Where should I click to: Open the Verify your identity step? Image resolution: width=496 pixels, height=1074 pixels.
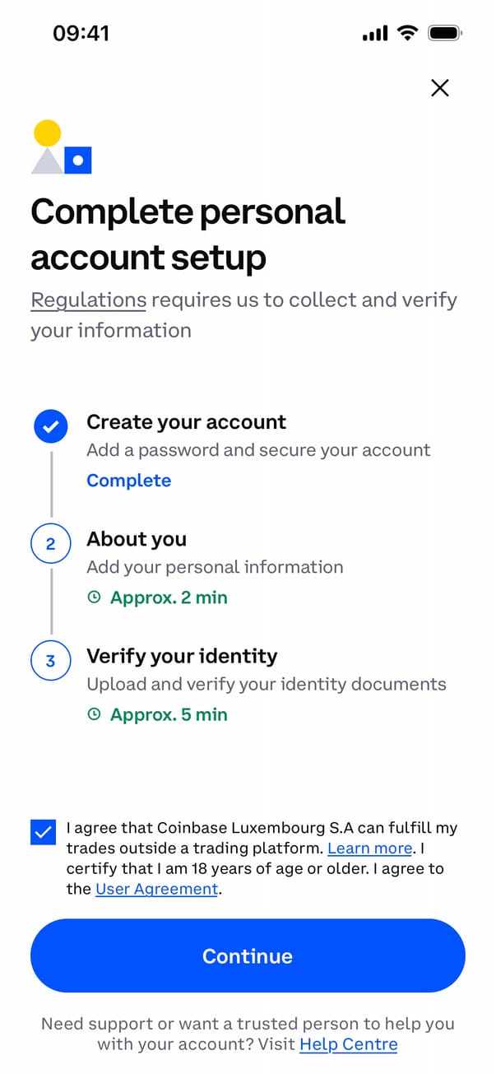tap(182, 656)
